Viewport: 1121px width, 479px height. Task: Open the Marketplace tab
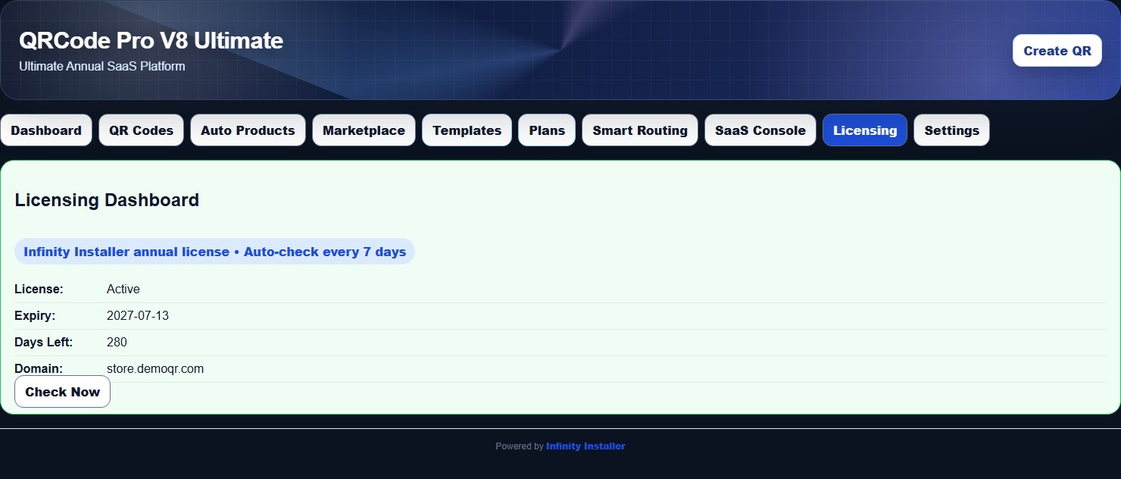pyautogui.click(x=364, y=130)
